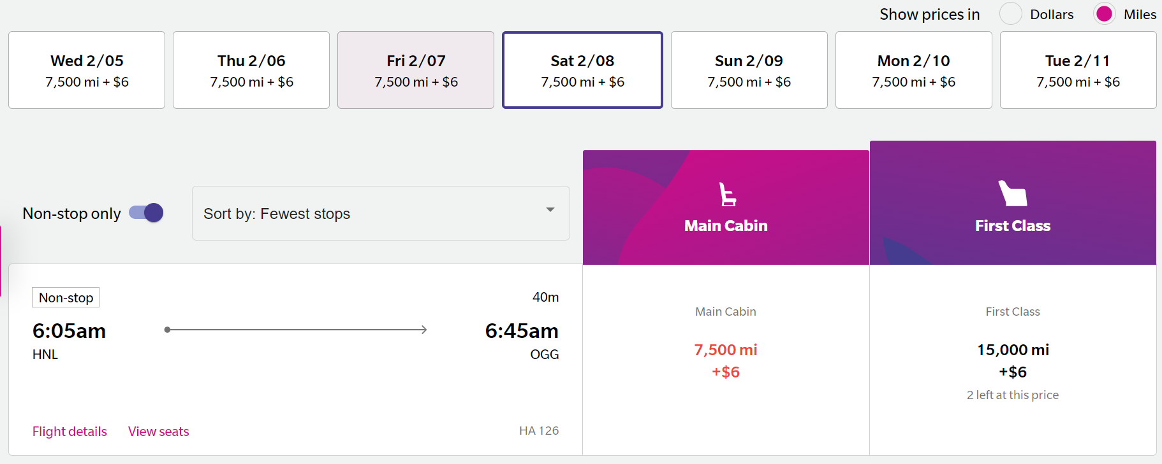Viewport: 1162px width, 464px height.
Task: Click the Non-stop badge on the flight
Action: click(65, 297)
